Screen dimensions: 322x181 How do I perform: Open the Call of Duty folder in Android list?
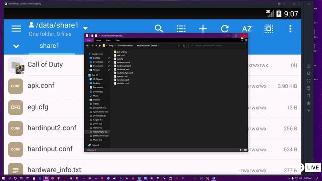(45, 65)
